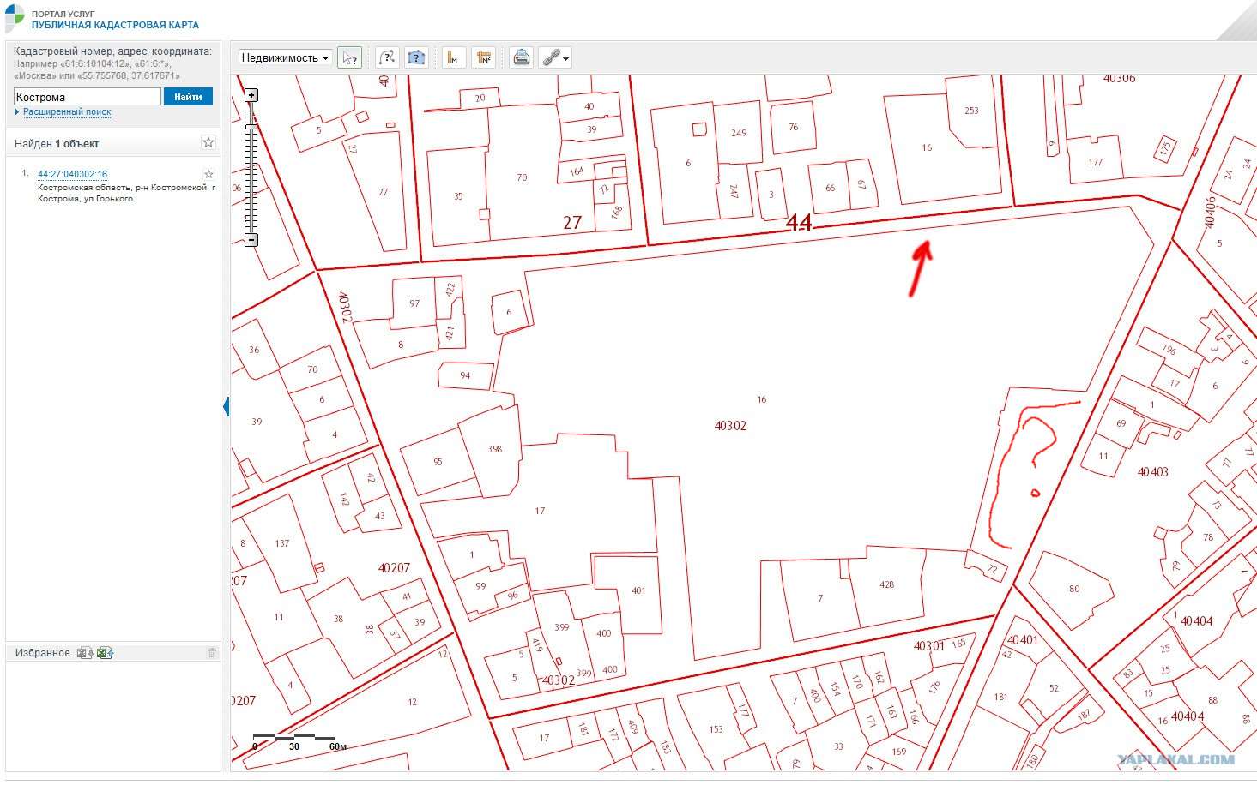Click parcel 94 on the map
The width and height of the screenshot is (1257, 785).
point(465,375)
